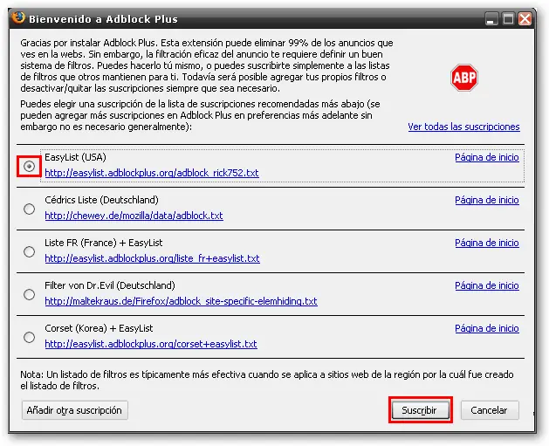Click the Firefox icon in title bar
This screenshot has width=549, height=446.
(18, 17)
